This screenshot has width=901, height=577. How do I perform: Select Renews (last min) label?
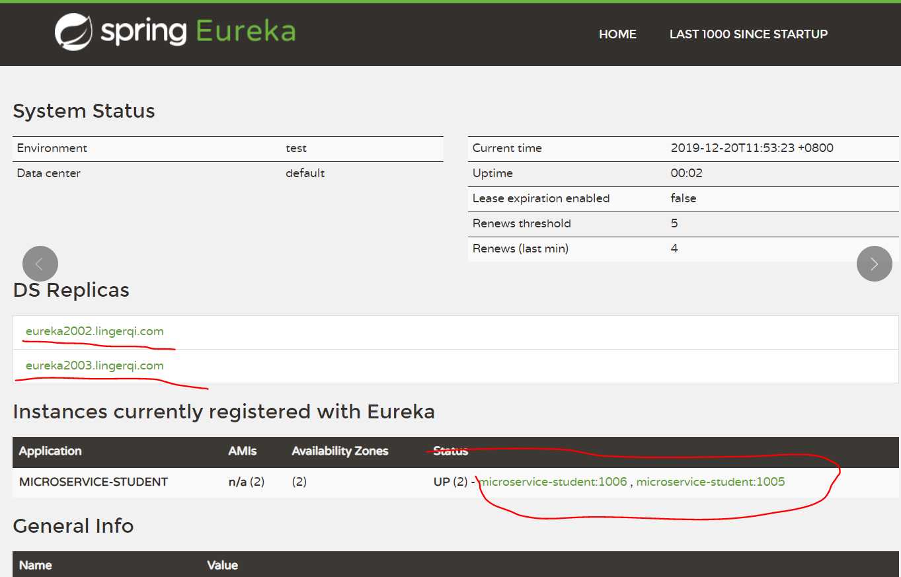[521, 249]
